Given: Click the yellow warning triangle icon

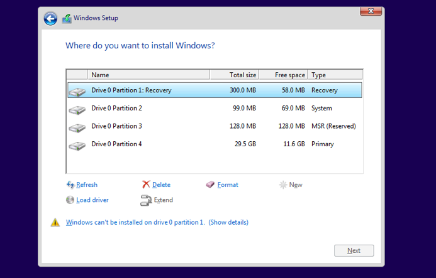Looking at the screenshot, I should (55, 222).
